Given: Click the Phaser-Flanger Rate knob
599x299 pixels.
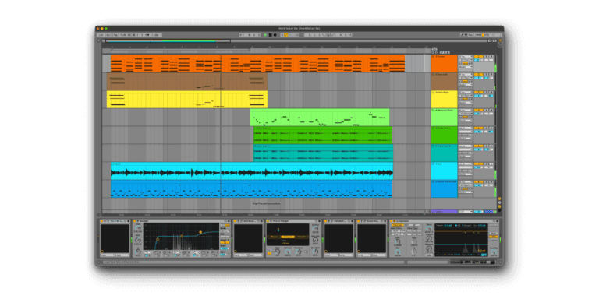Looking at the screenshot, I should (x=278, y=251).
